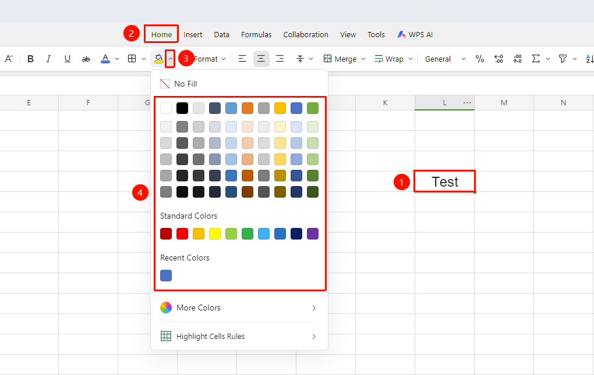Open the font color dropdown arrow
The image size is (594, 375).
click(x=117, y=59)
